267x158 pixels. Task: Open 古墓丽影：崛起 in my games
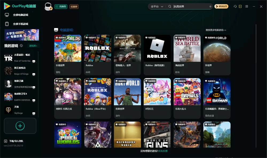20,58
